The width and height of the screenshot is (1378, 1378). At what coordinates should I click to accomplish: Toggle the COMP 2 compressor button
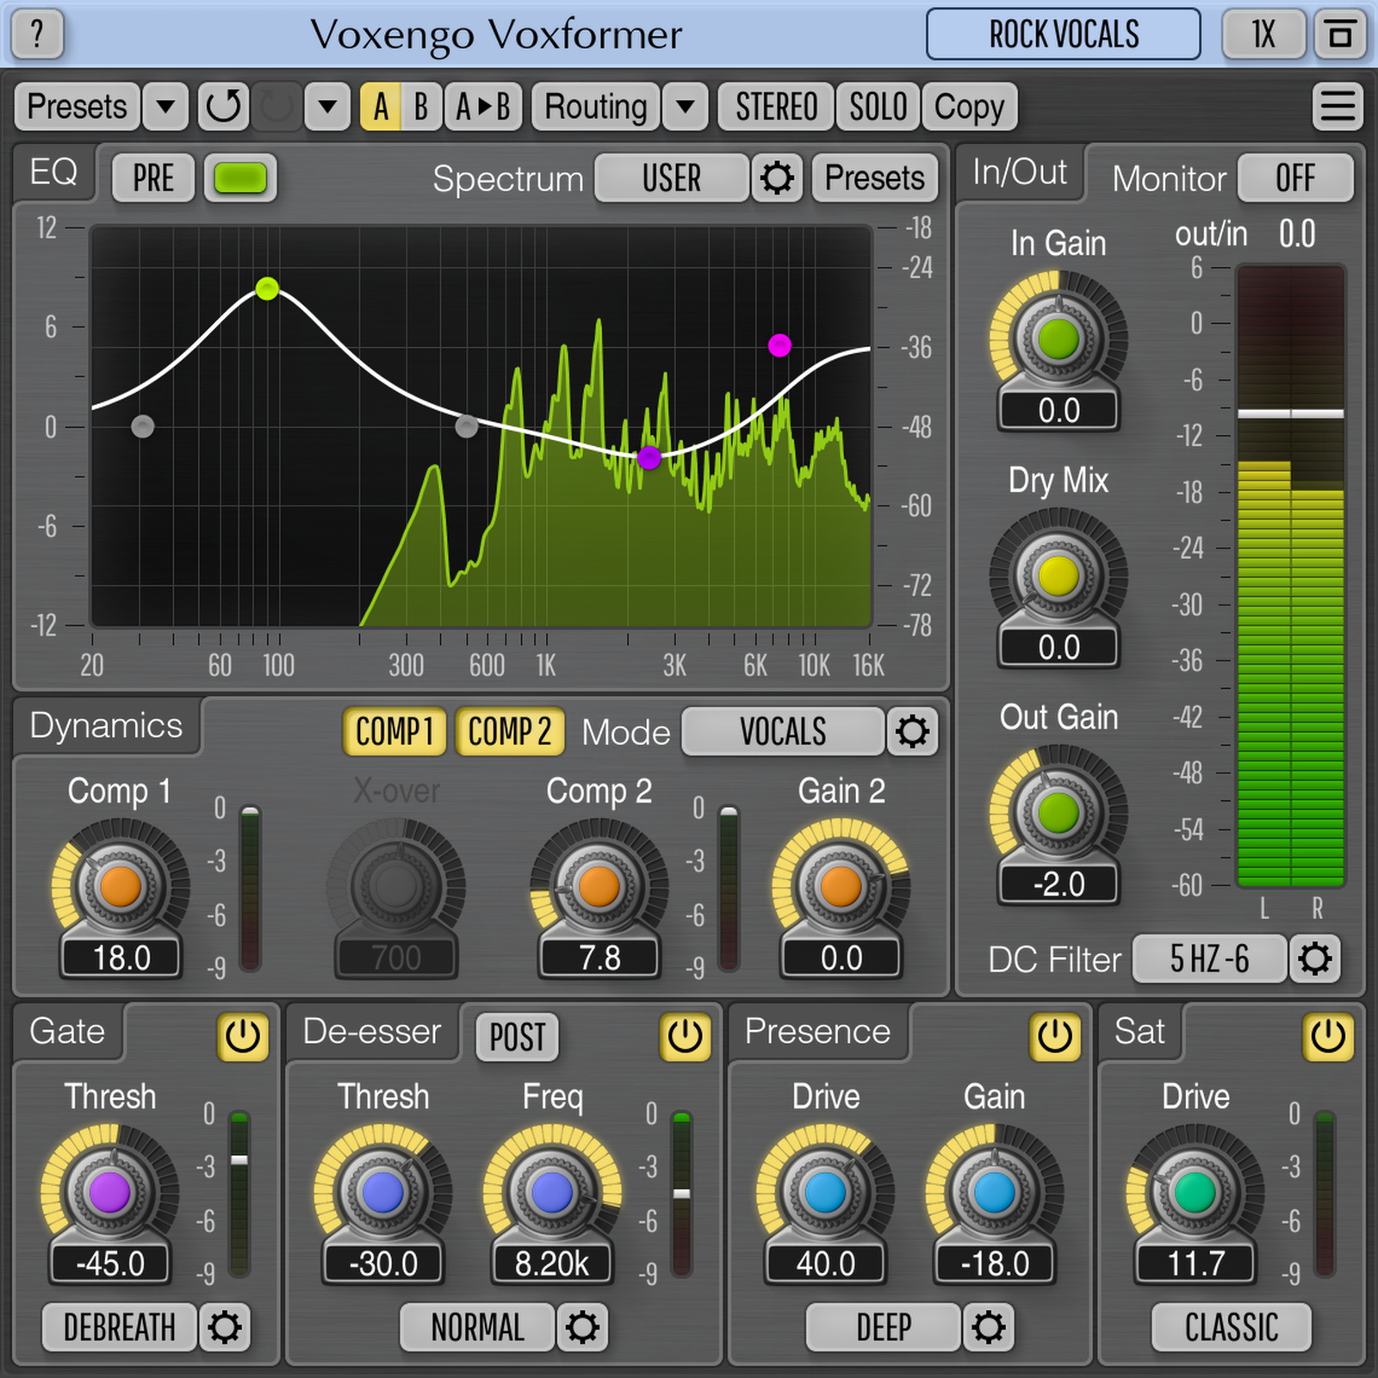coord(509,732)
